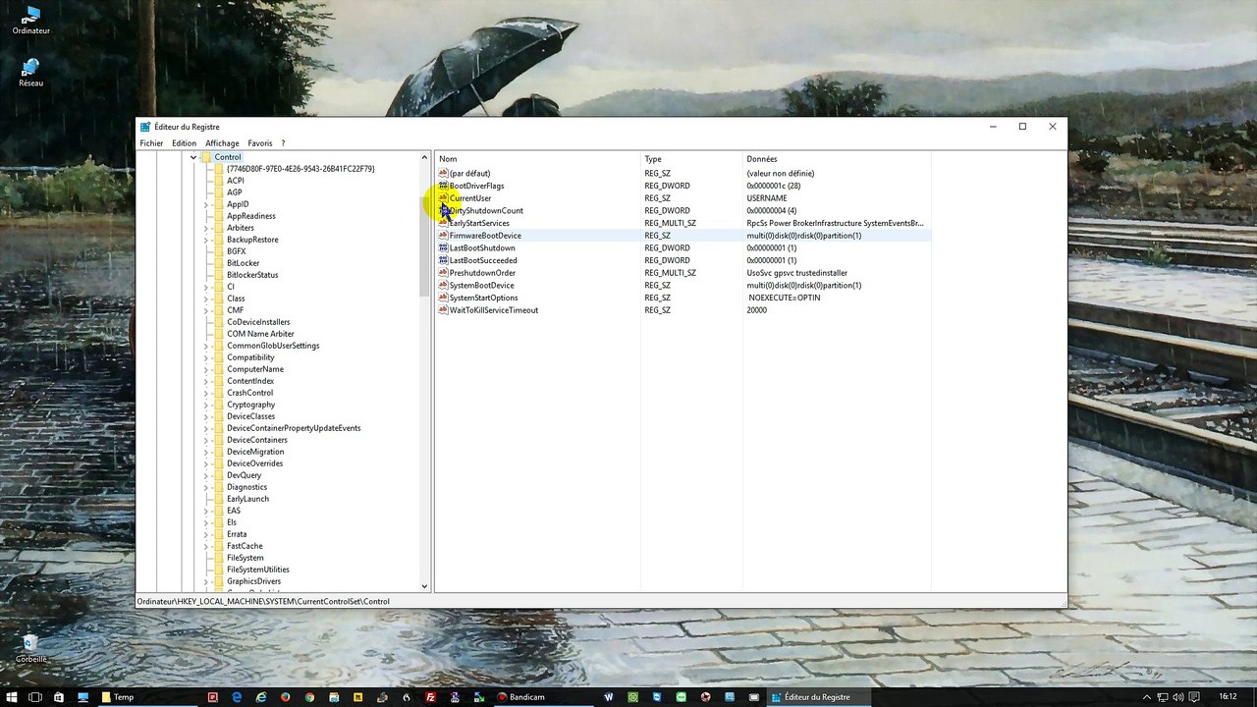The width and height of the screenshot is (1257, 707).
Task: Expand the GraphicsDrivers key
Action: tap(206, 581)
